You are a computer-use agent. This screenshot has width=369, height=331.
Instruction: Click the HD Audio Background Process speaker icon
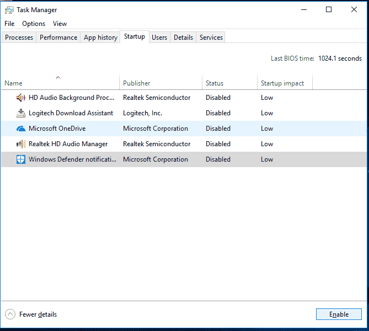tap(21, 98)
